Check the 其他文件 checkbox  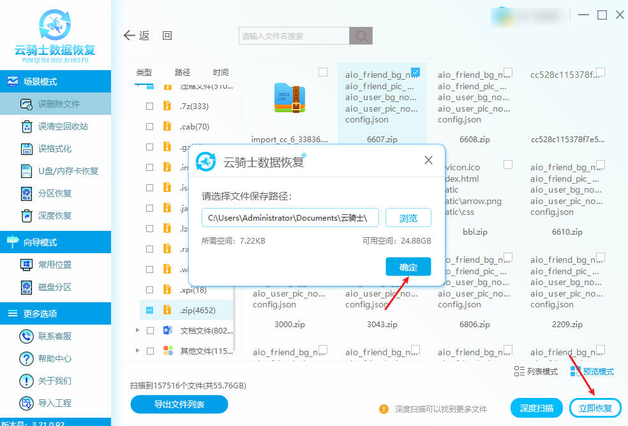150,351
